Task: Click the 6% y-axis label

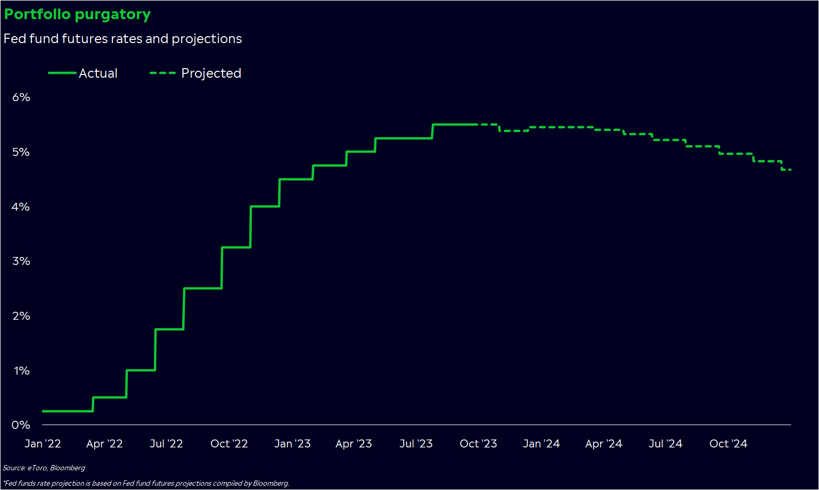Action: click(x=21, y=97)
